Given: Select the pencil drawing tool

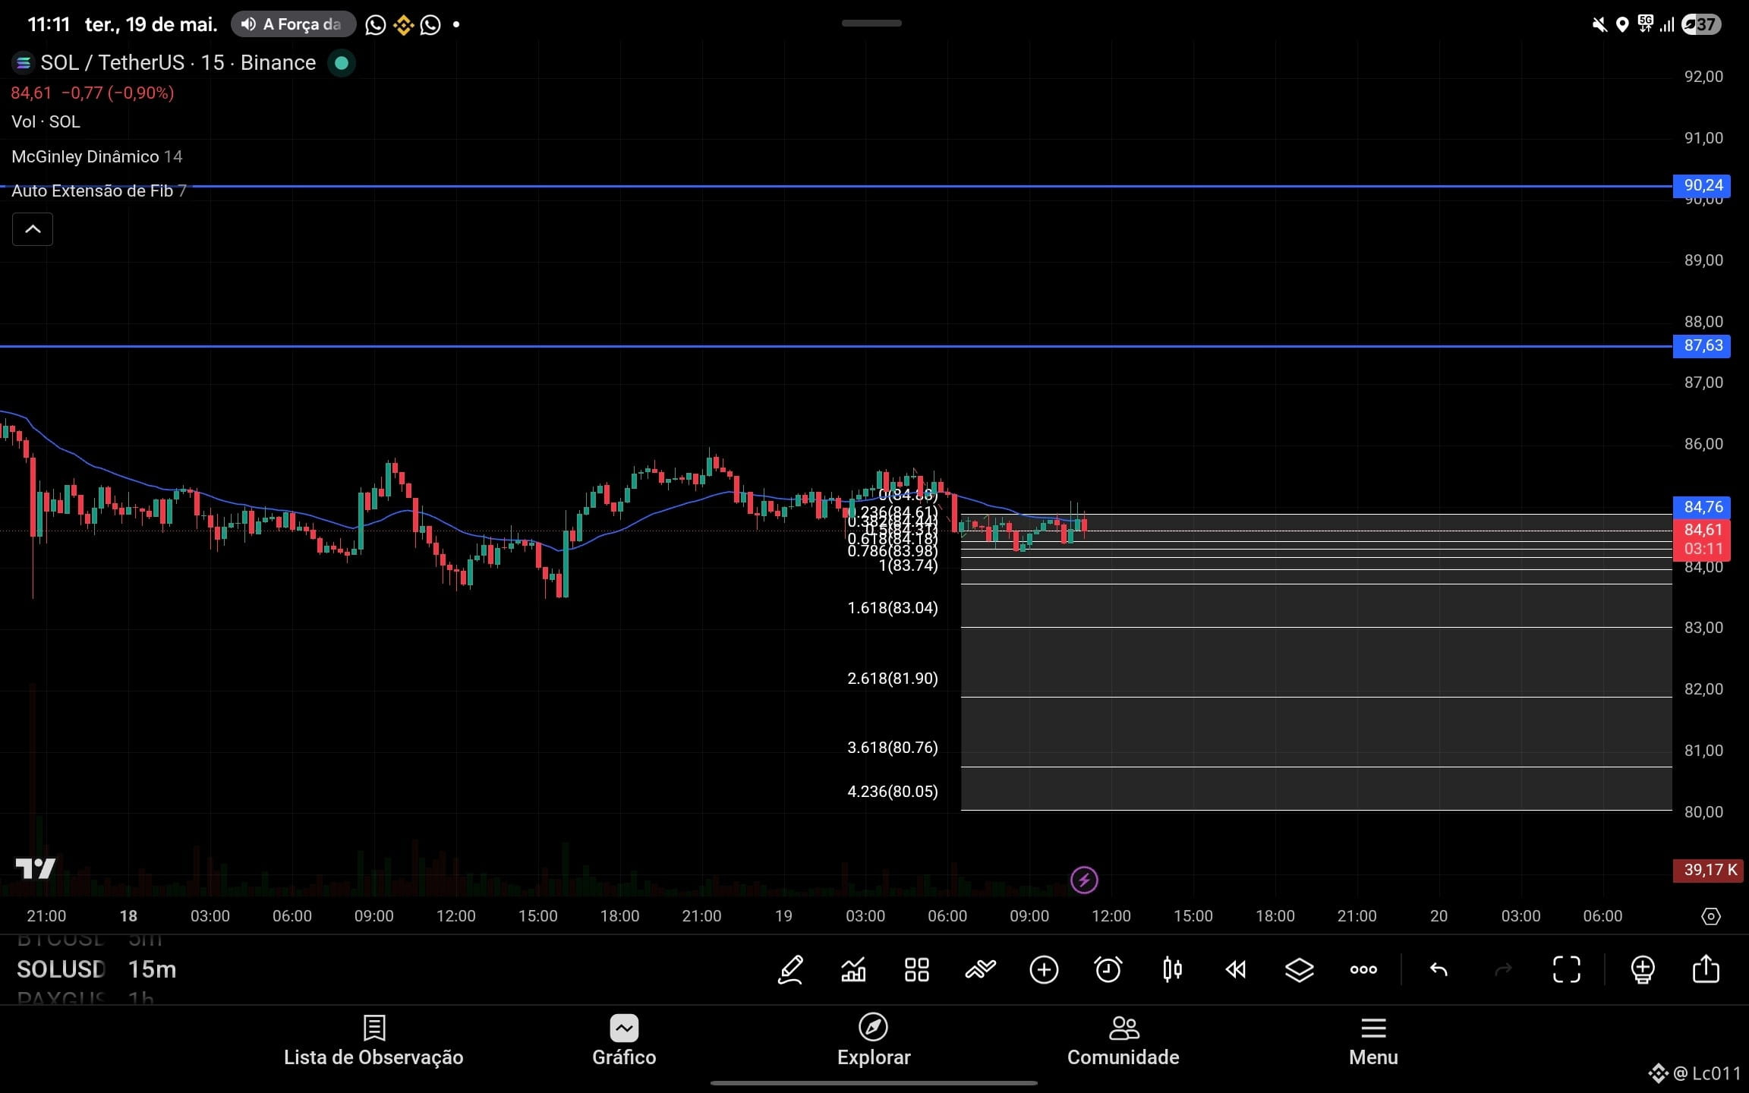Looking at the screenshot, I should (790, 969).
